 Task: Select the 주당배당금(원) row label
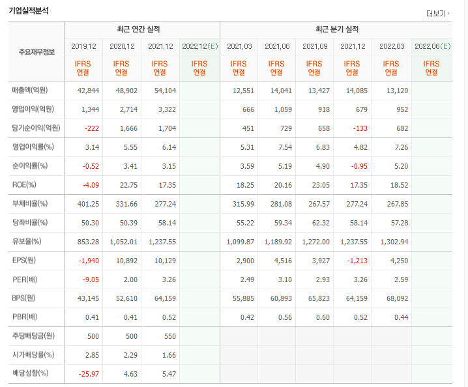tap(33, 336)
